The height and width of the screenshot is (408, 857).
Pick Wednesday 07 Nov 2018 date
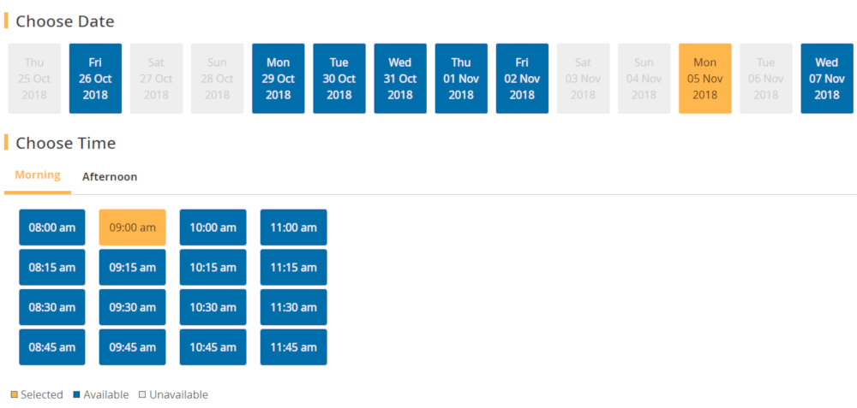tap(827, 79)
